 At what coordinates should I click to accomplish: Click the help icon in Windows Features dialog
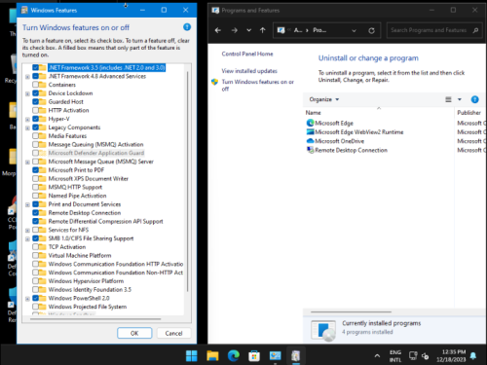pyautogui.click(x=187, y=27)
